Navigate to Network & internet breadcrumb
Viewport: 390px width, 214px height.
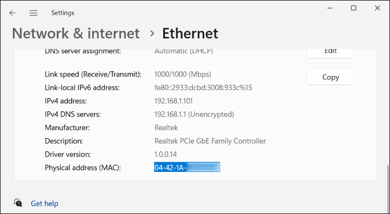point(76,33)
